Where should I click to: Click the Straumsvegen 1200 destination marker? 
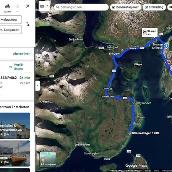(130, 133)
